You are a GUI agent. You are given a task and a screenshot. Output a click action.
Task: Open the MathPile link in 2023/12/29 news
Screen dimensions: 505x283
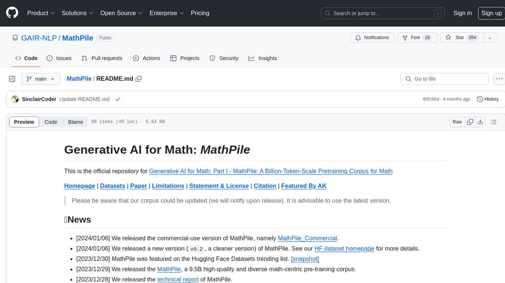point(169,269)
